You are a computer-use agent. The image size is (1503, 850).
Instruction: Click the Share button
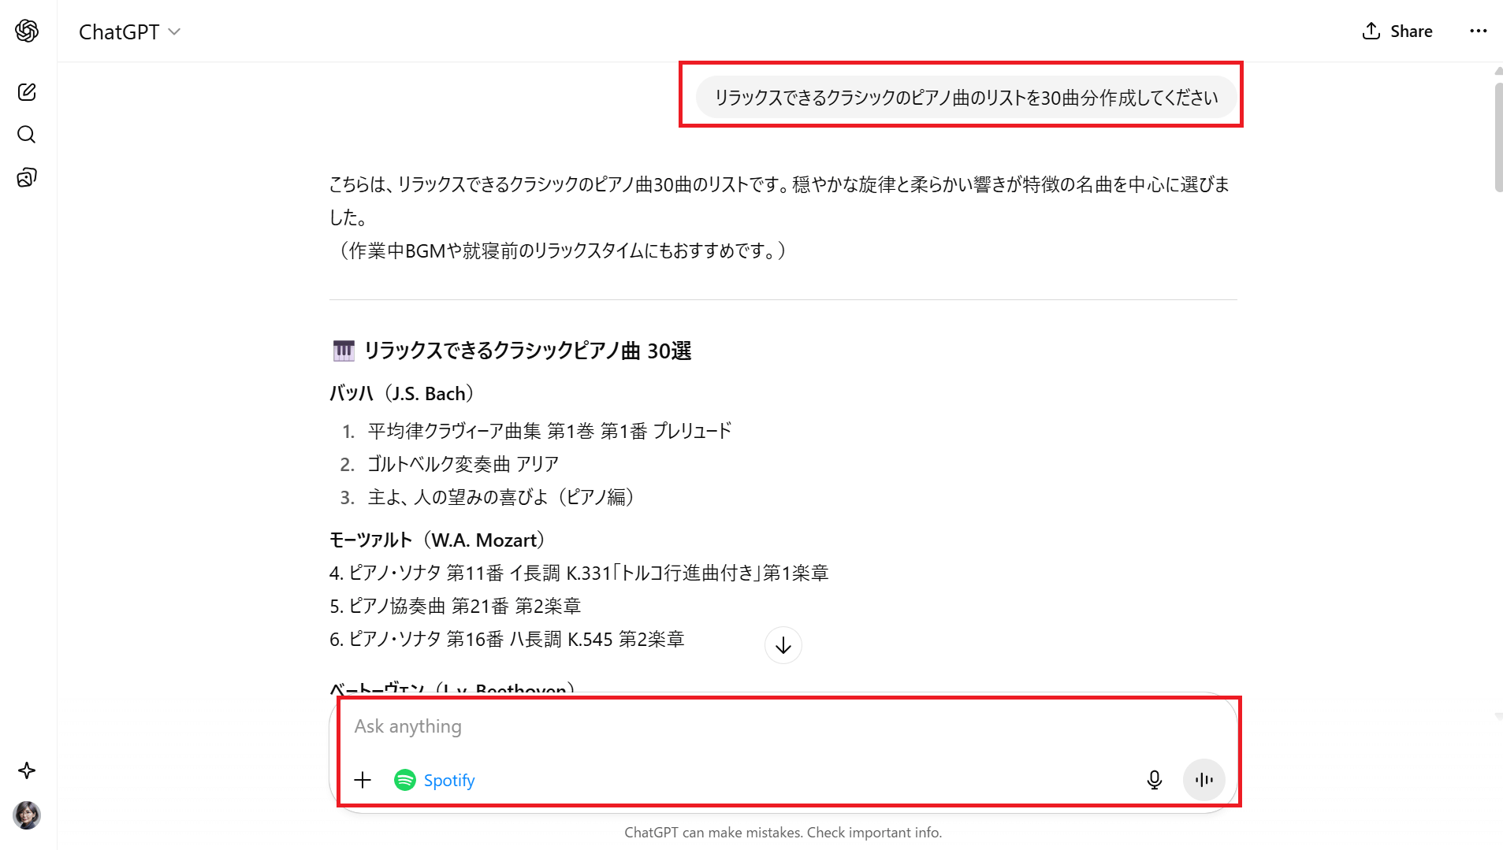point(1397,32)
